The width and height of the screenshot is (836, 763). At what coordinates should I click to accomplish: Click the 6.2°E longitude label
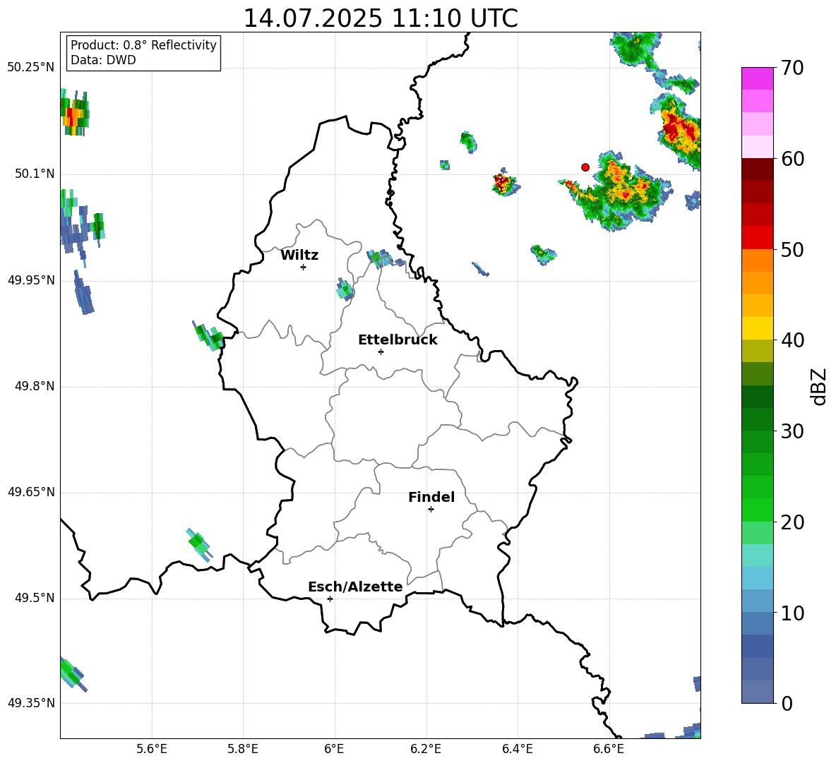pos(426,750)
